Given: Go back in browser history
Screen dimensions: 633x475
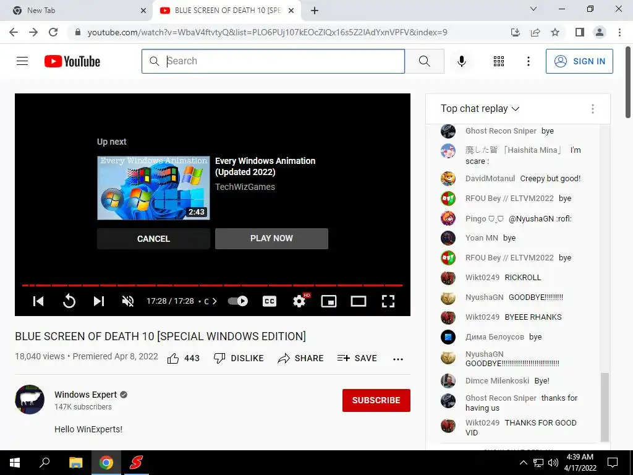Looking at the screenshot, I should pos(14,32).
